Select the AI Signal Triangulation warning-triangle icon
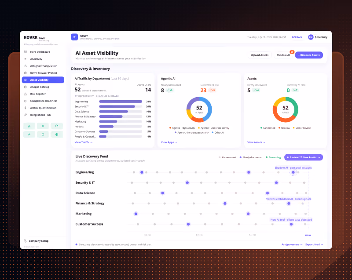This screenshot has height=280, width=352. [x=26, y=66]
